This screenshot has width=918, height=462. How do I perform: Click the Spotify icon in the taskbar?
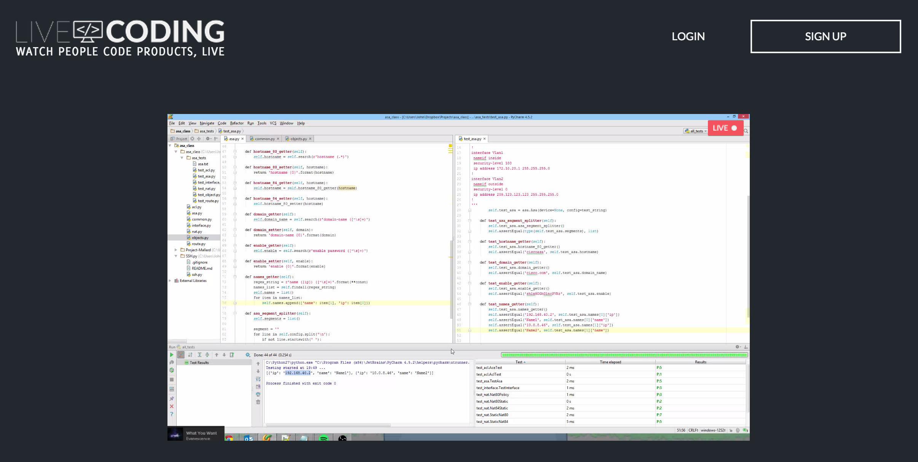[323, 438]
